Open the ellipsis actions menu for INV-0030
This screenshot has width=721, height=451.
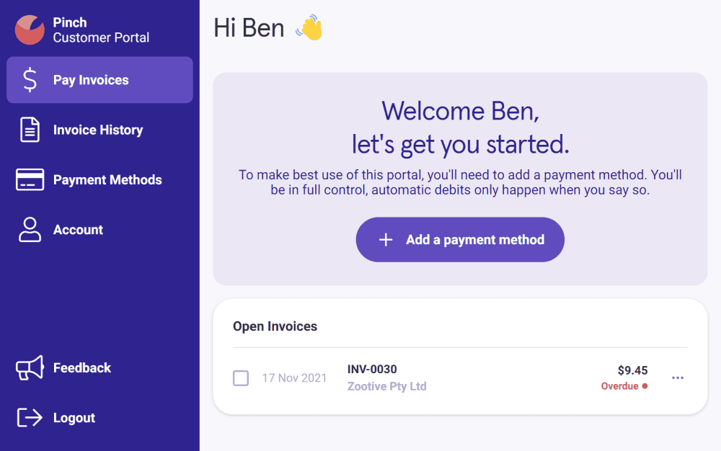click(x=677, y=378)
